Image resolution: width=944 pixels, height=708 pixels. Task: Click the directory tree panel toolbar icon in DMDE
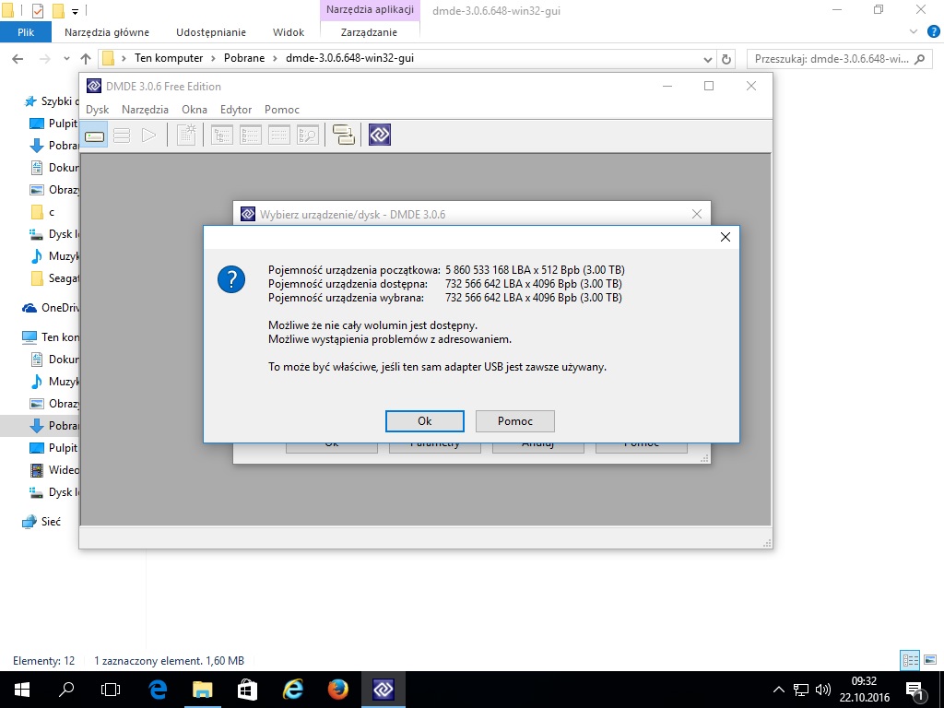tap(221, 135)
